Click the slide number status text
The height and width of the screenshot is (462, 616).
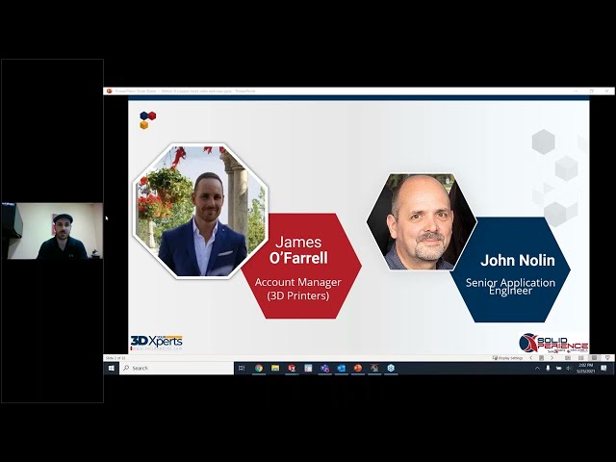115,358
